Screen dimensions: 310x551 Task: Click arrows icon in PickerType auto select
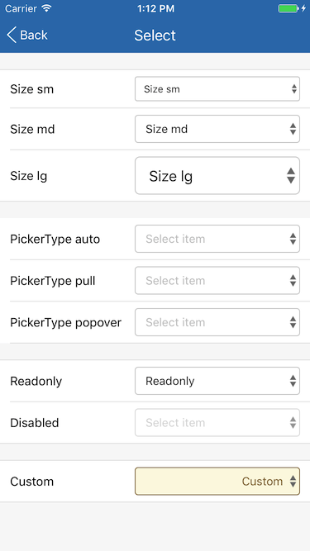293,239
